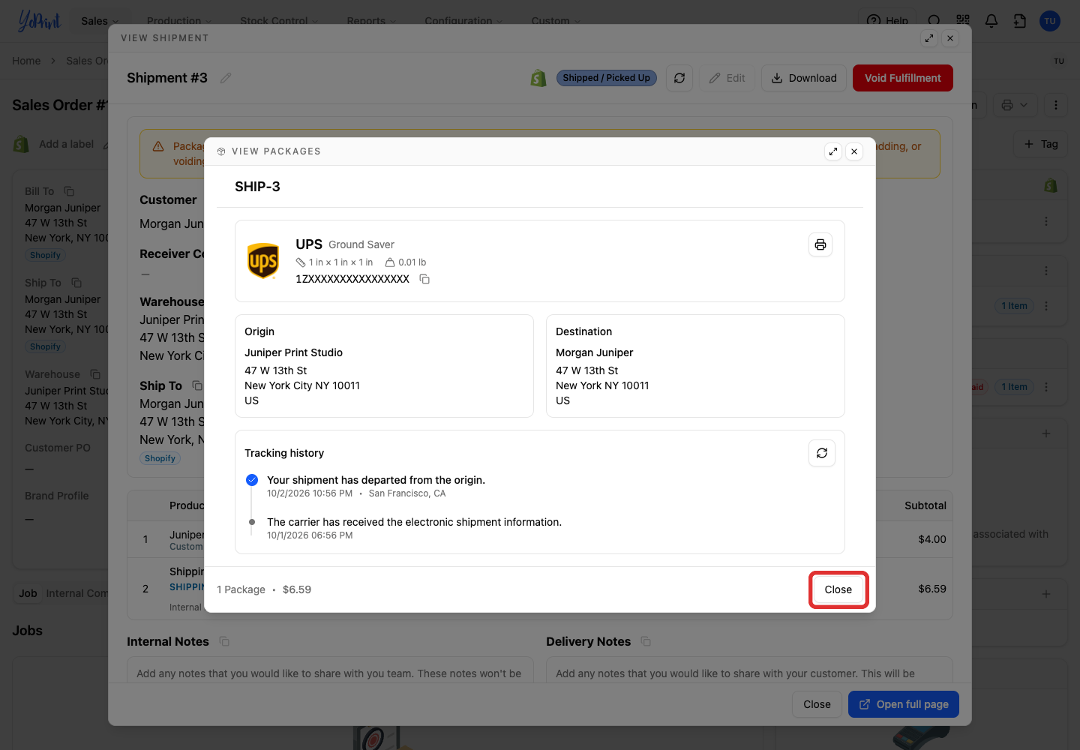Refresh the tracking history
This screenshot has height=750, width=1080.
[822, 453]
